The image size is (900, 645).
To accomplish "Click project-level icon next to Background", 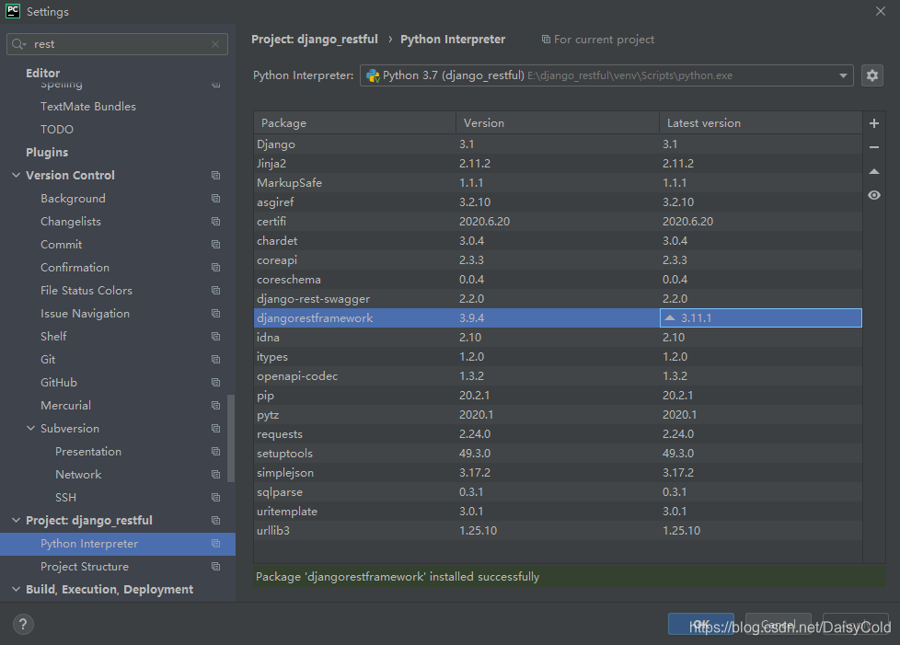I will [x=216, y=199].
